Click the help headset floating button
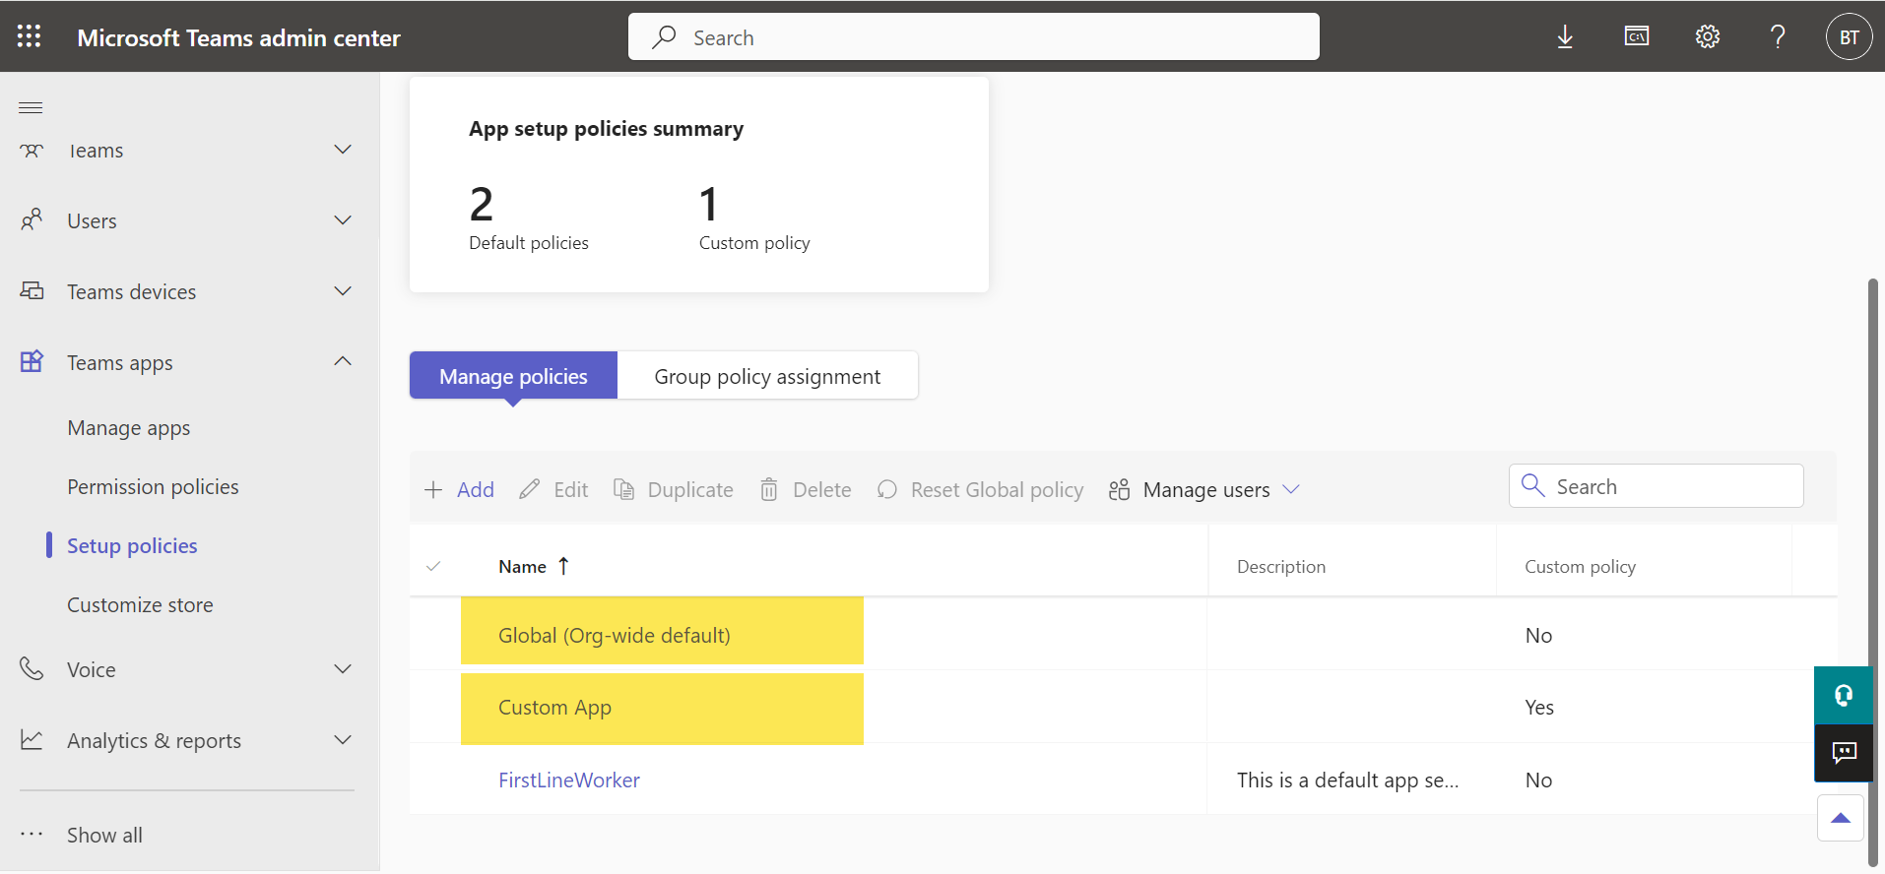1885x874 pixels. [x=1844, y=696]
